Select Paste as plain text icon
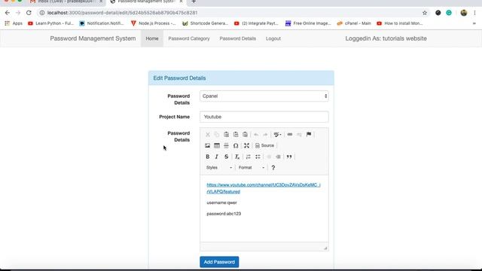Image resolution: width=482 pixels, height=271 pixels. [x=236, y=135]
